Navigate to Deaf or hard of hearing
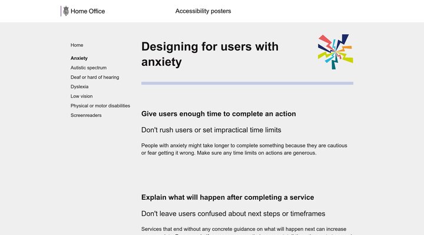424x235 pixels. (95, 77)
